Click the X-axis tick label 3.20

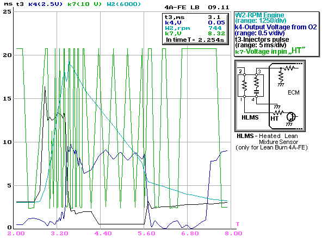[x=59, y=233]
